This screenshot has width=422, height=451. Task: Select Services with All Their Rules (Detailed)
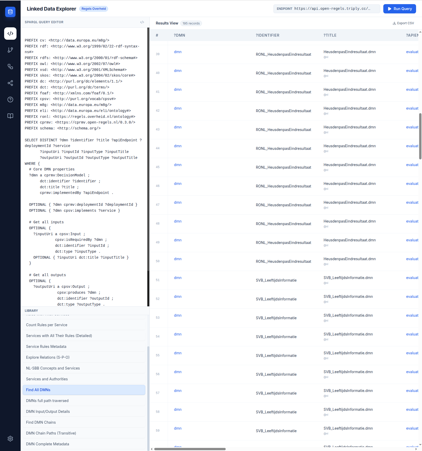click(x=84, y=336)
